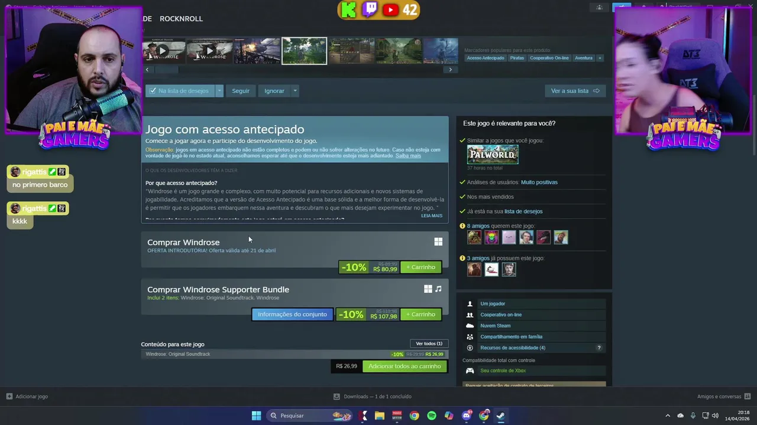Click the Windows Pesquisar search box
Viewport: 757px width, 425px height.
pos(309,416)
